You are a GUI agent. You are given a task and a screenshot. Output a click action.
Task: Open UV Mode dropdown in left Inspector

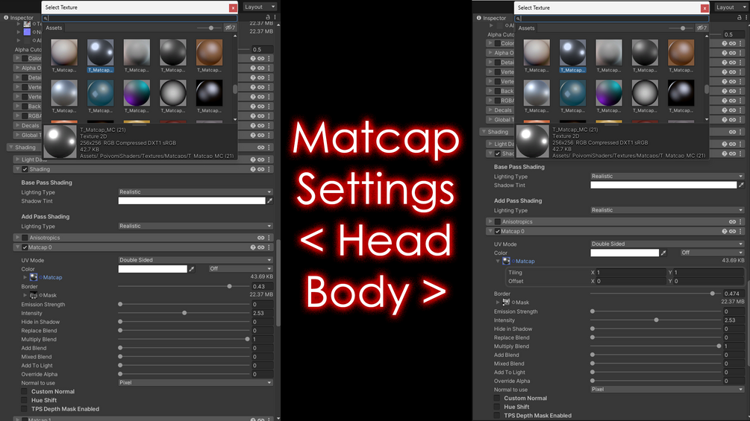tap(196, 259)
